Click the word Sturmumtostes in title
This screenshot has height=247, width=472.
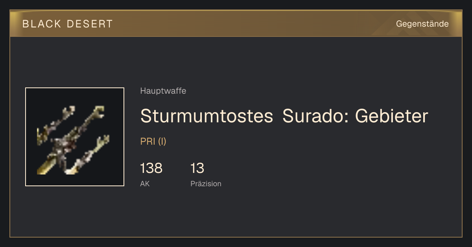(206, 116)
